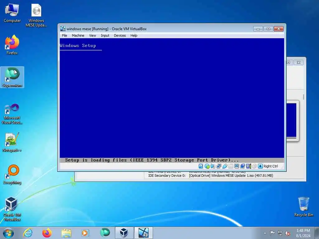Open Internet Explorer from the taskbar
The height and width of the screenshot is (239, 319).
click(28, 233)
